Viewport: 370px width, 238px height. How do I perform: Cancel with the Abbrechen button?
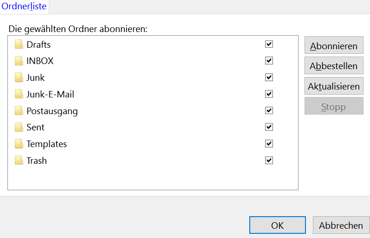(x=341, y=225)
